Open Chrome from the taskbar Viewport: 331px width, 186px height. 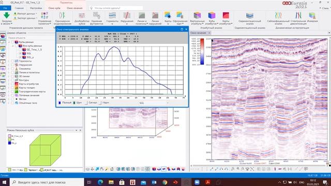(x=164, y=182)
